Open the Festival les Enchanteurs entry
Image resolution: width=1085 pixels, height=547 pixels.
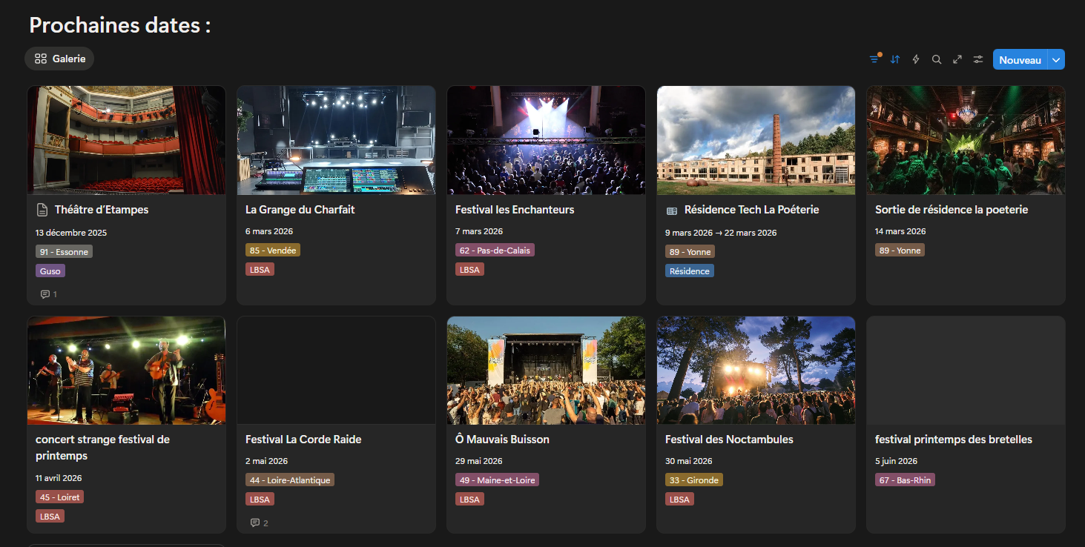[515, 209]
